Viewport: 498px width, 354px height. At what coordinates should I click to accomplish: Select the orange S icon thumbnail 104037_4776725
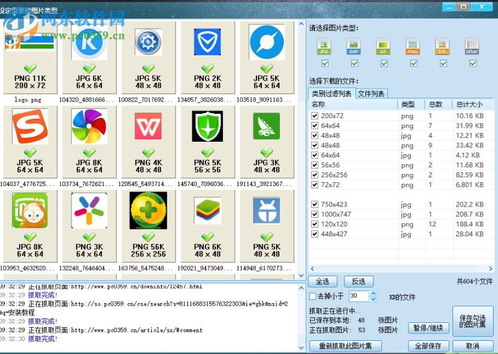coord(30,142)
